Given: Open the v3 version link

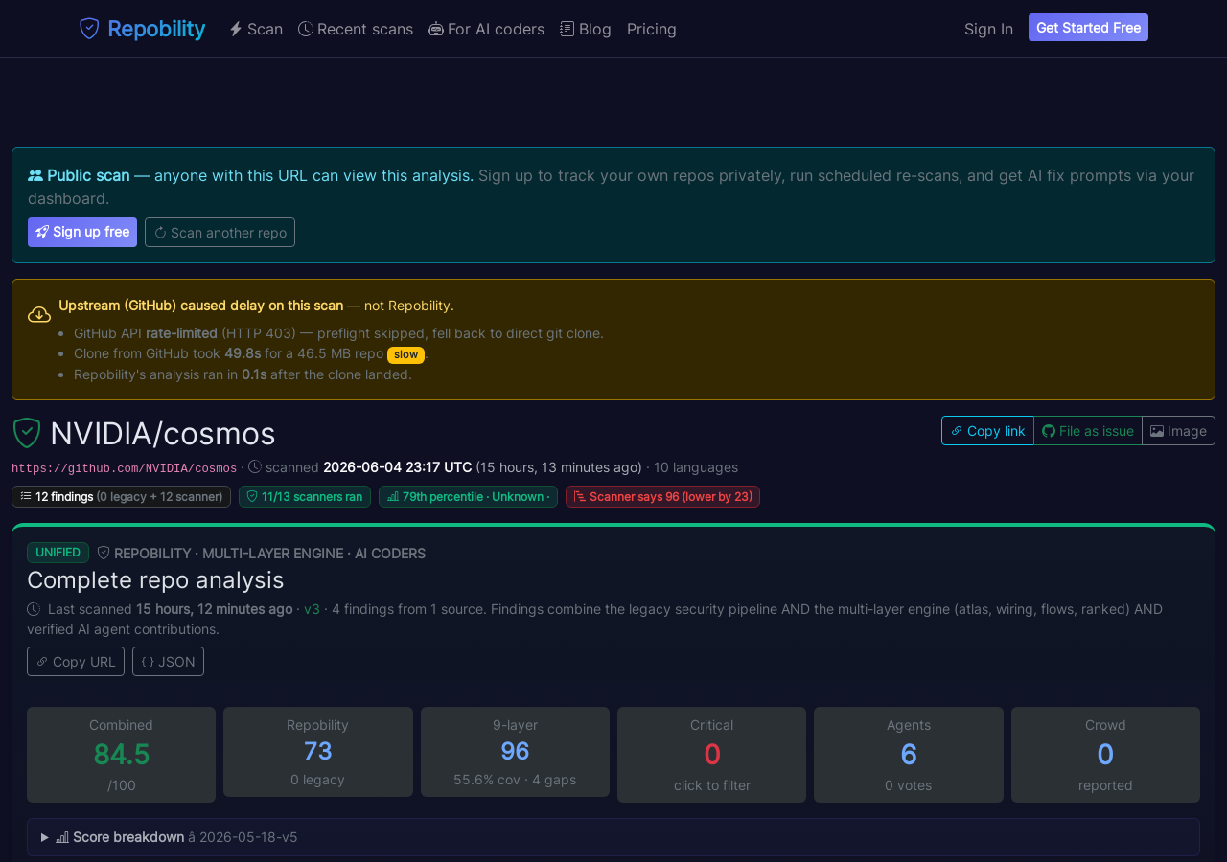Looking at the screenshot, I should point(312,609).
